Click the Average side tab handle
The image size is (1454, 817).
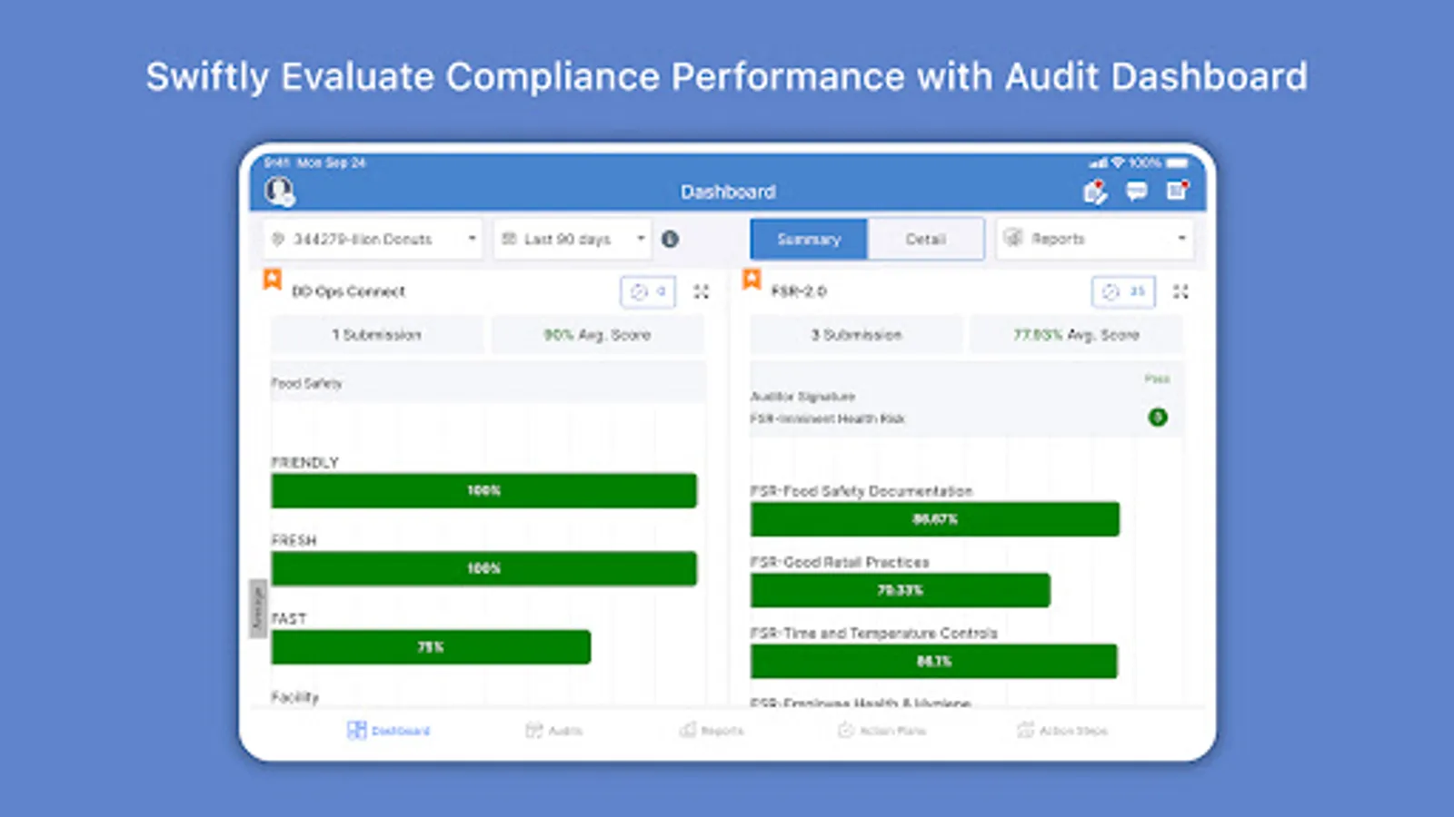click(x=258, y=608)
